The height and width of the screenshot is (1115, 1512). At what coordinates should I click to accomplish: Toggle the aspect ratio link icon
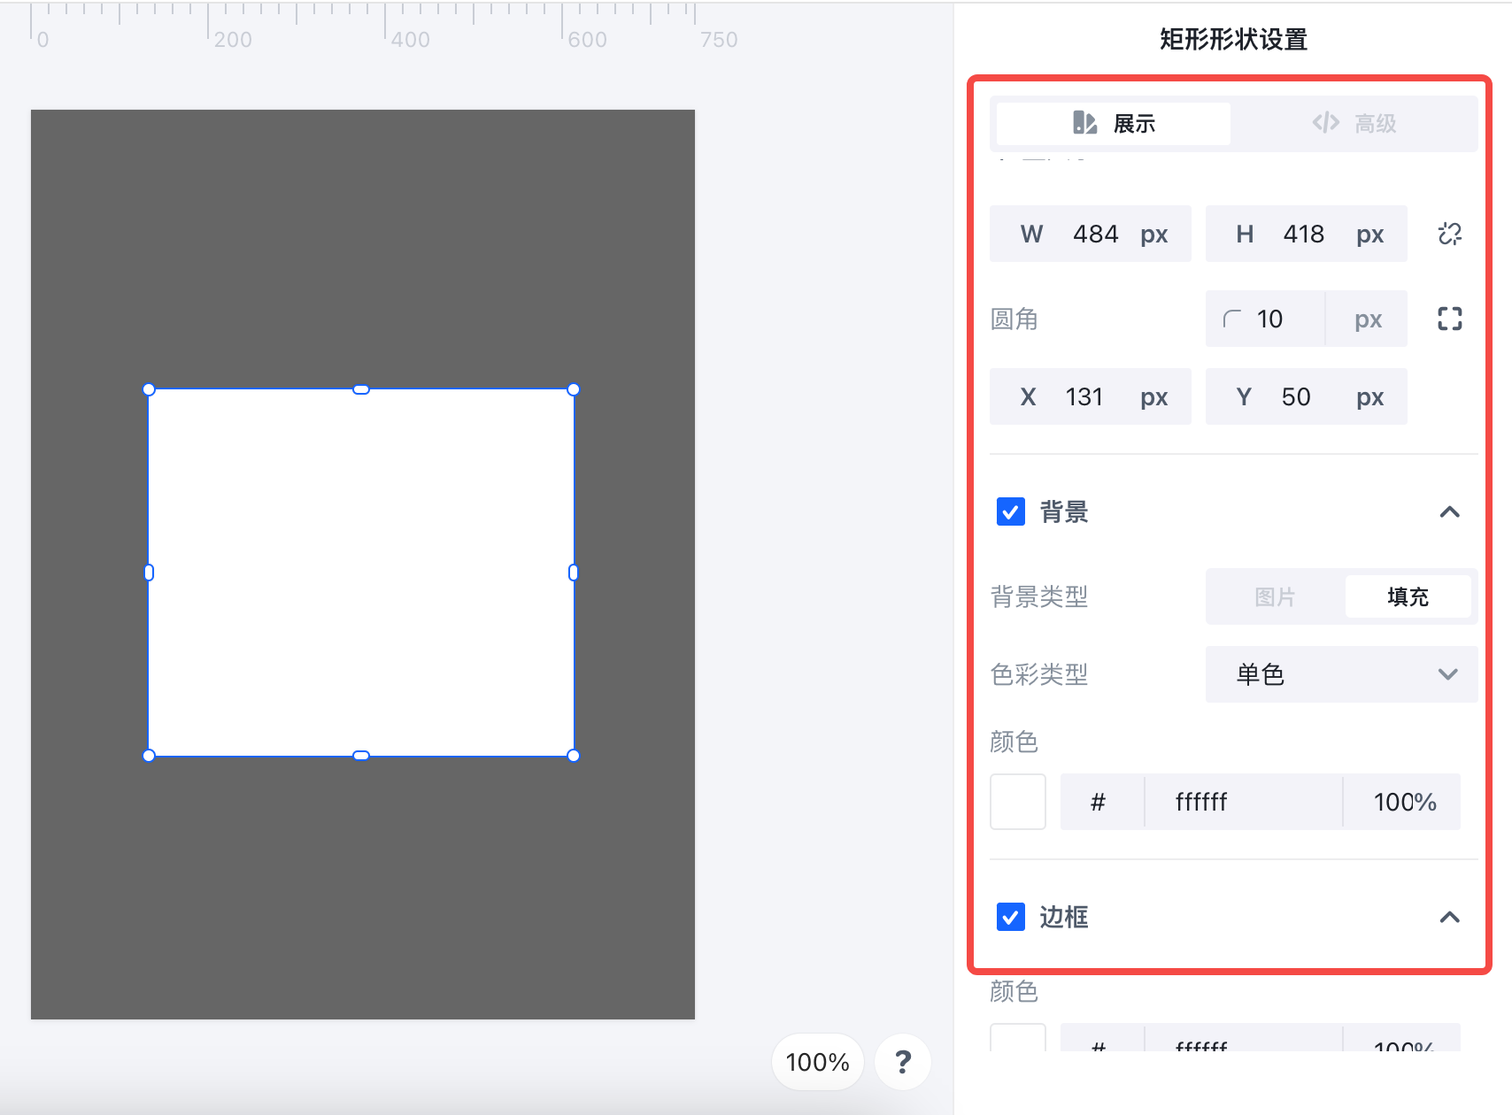point(1450,234)
